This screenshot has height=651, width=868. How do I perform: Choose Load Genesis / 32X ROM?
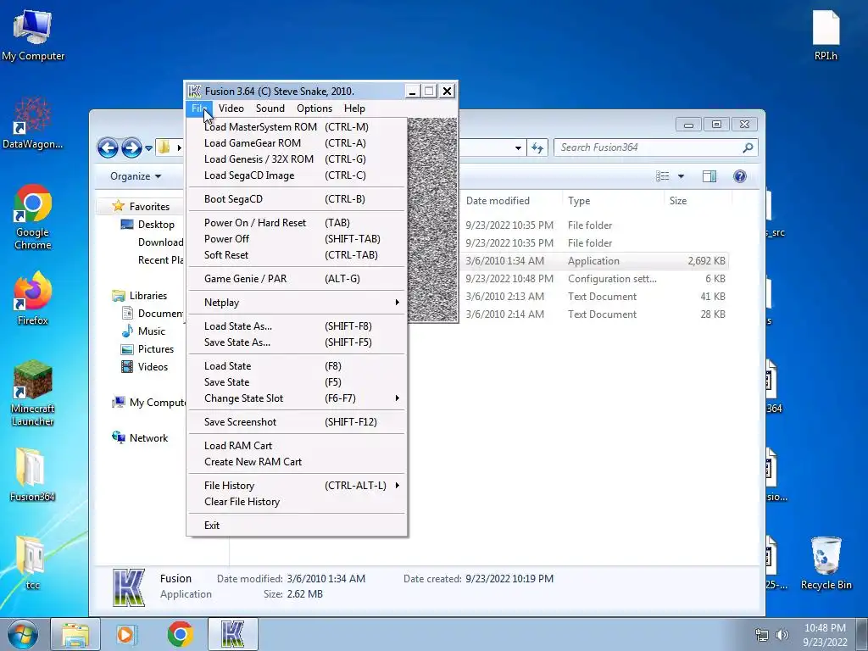pos(298,159)
